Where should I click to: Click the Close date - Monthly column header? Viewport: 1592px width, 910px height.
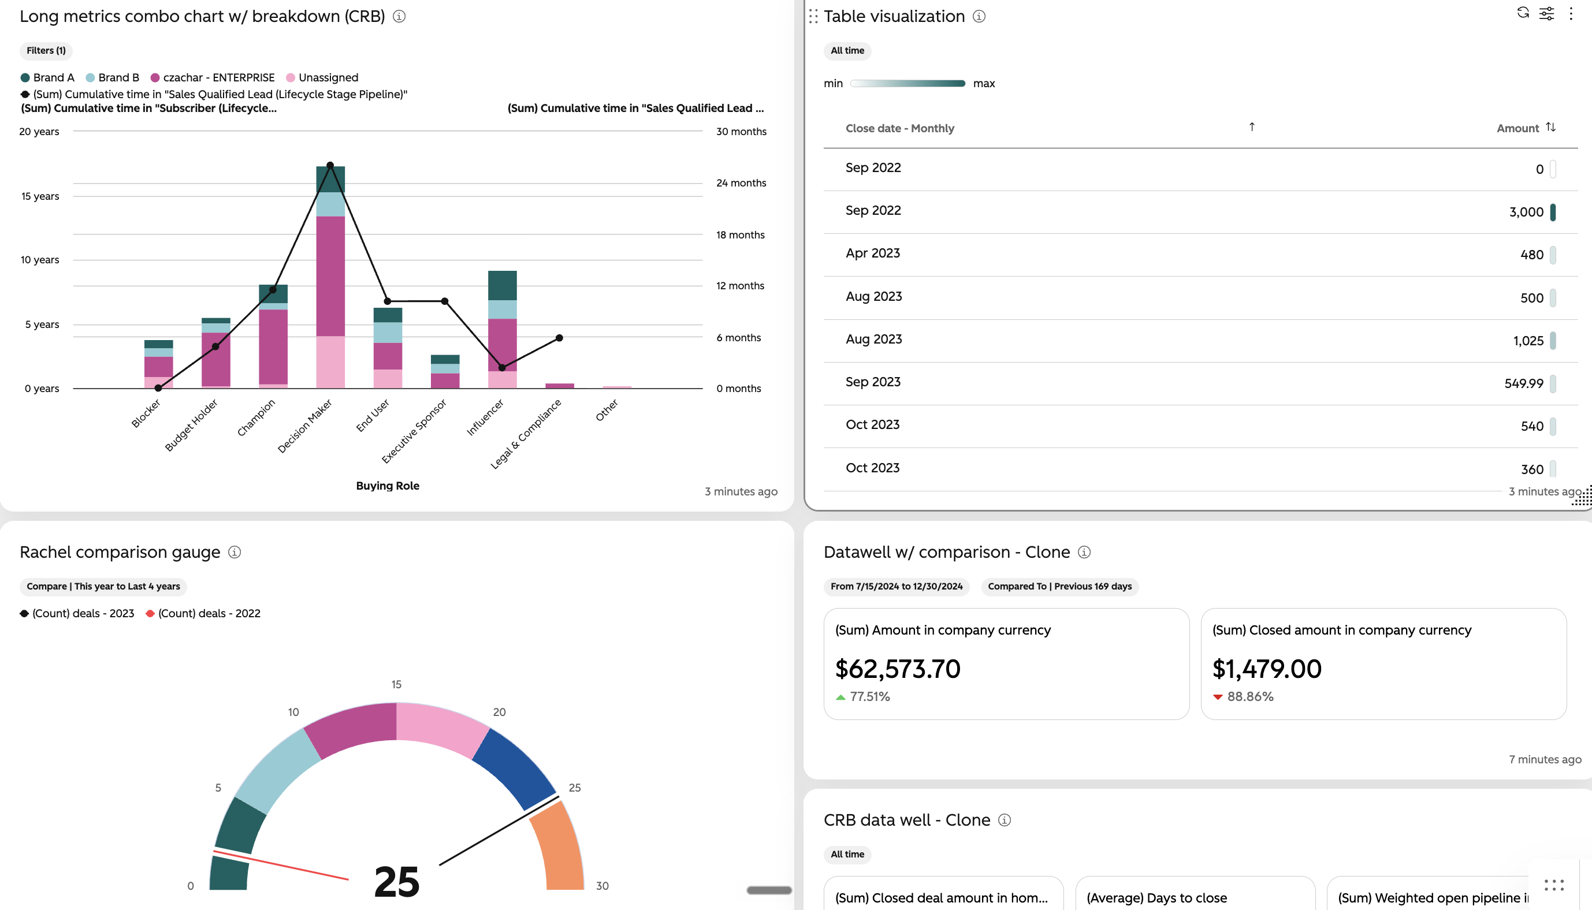899,128
